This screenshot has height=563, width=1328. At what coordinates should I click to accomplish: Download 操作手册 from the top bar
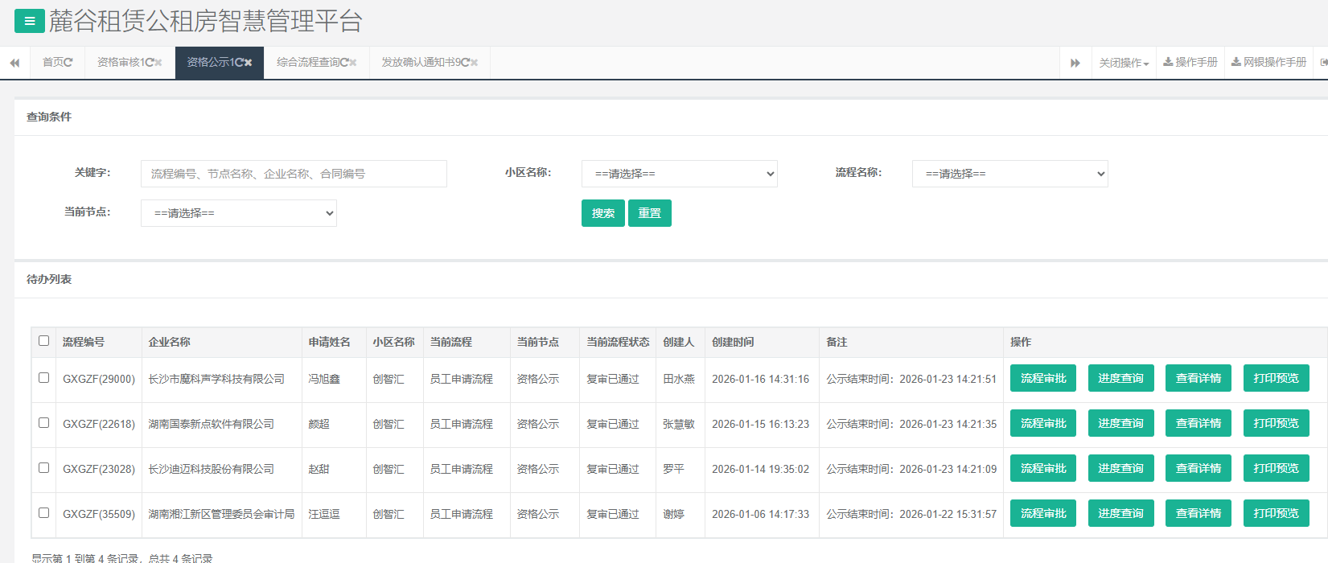click(1190, 63)
